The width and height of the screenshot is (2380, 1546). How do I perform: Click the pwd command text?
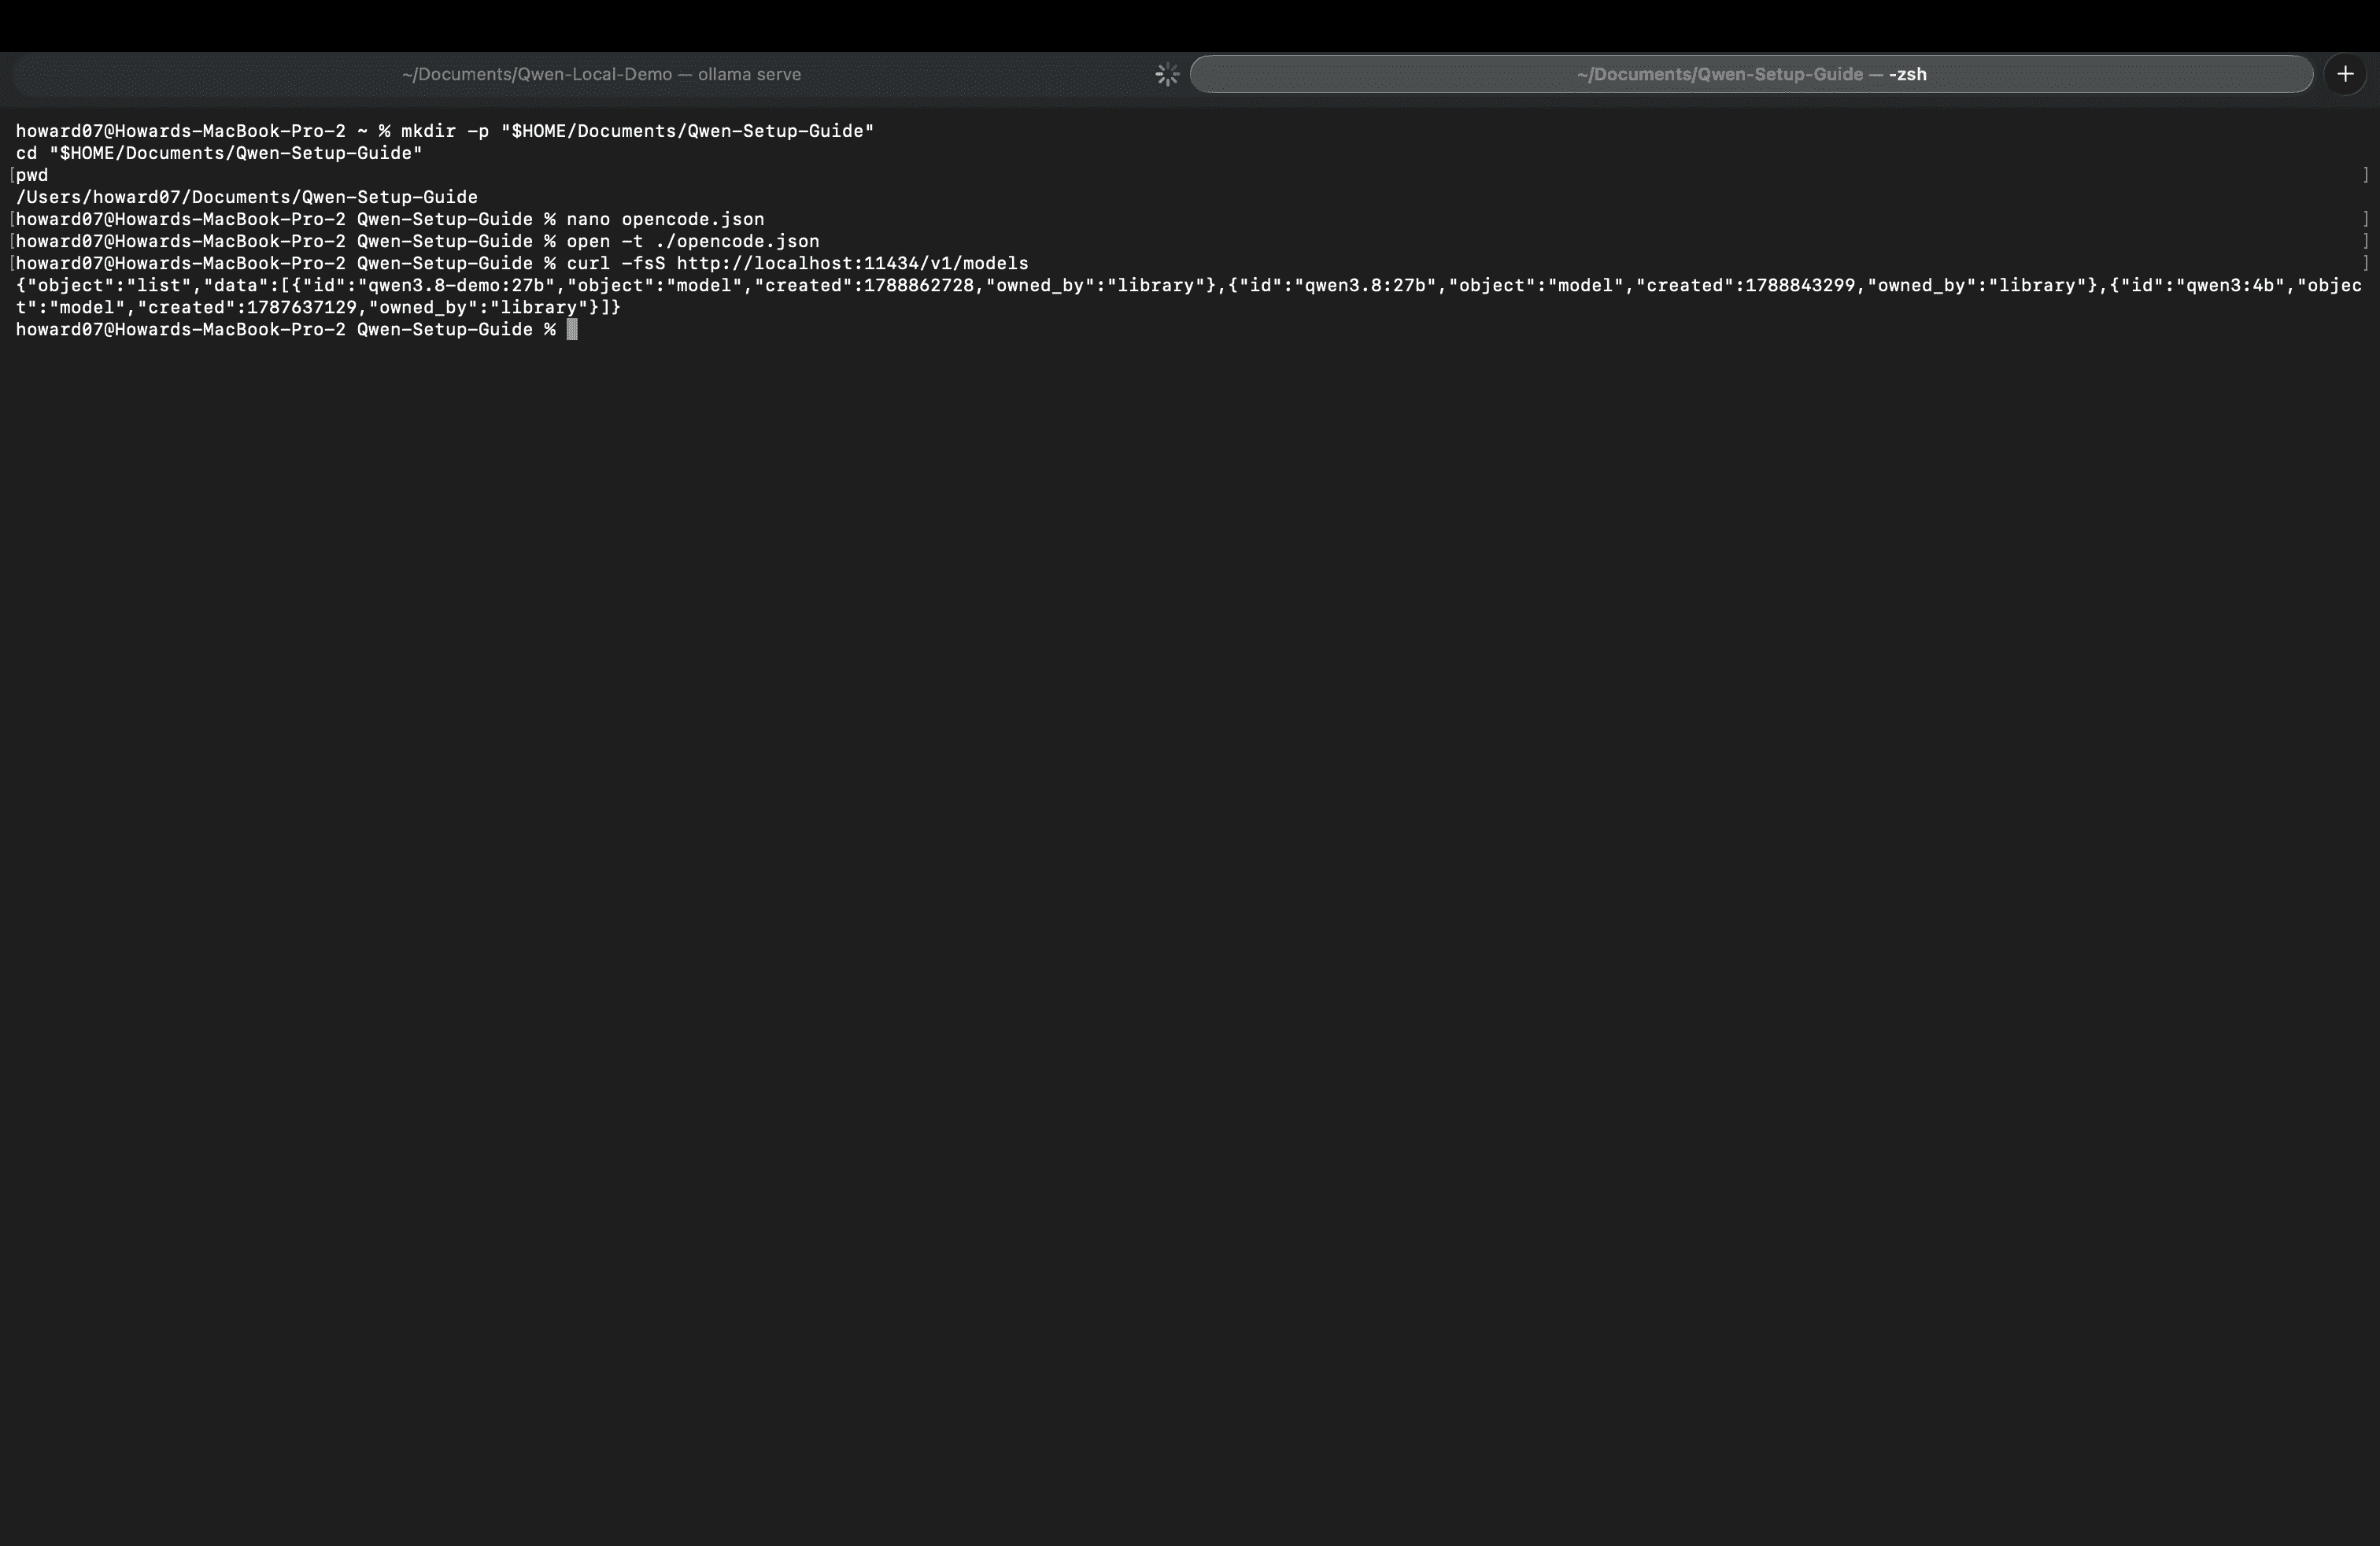[x=32, y=175]
